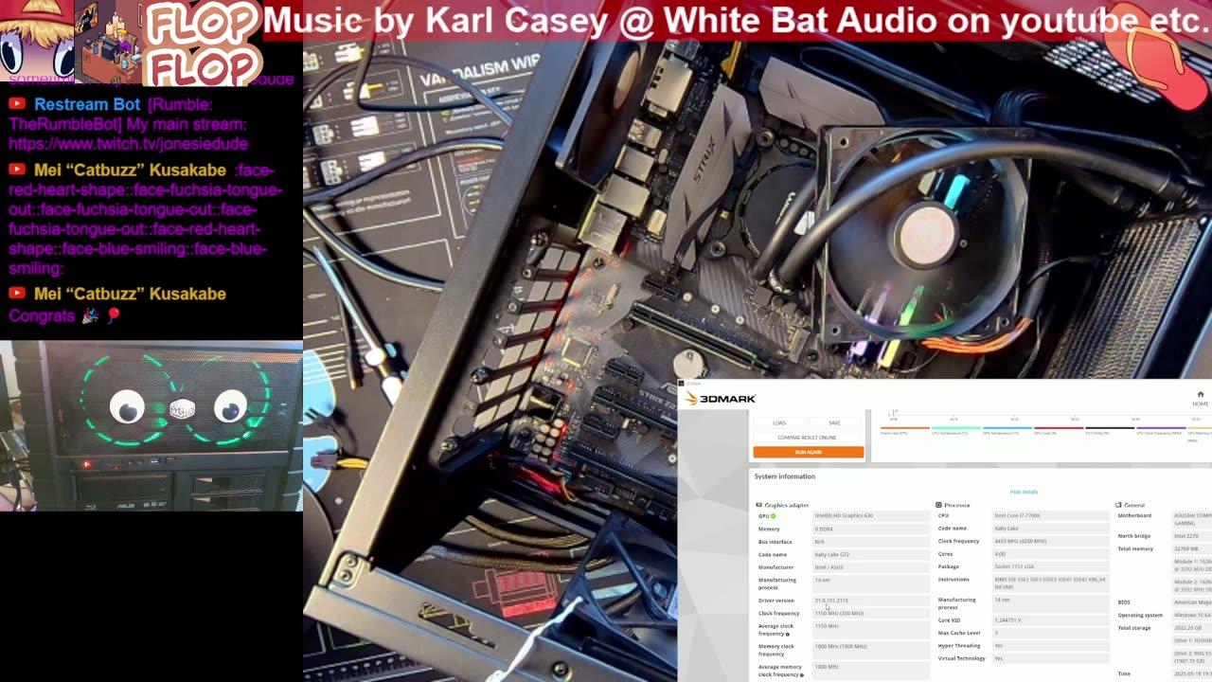
Task: Toggle the Frame rate (FPS) chart legend
Action: click(904, 430)
